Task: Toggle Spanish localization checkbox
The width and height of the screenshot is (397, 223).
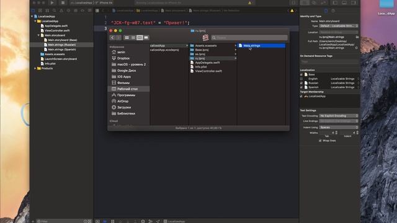Action: pos(301,87)
